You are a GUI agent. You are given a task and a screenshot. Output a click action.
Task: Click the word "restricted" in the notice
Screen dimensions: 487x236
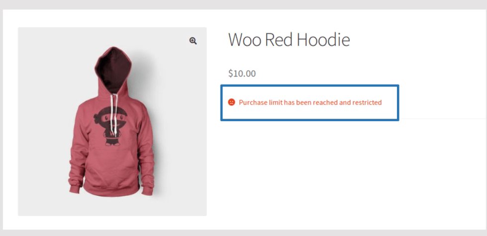coord(367,102)
